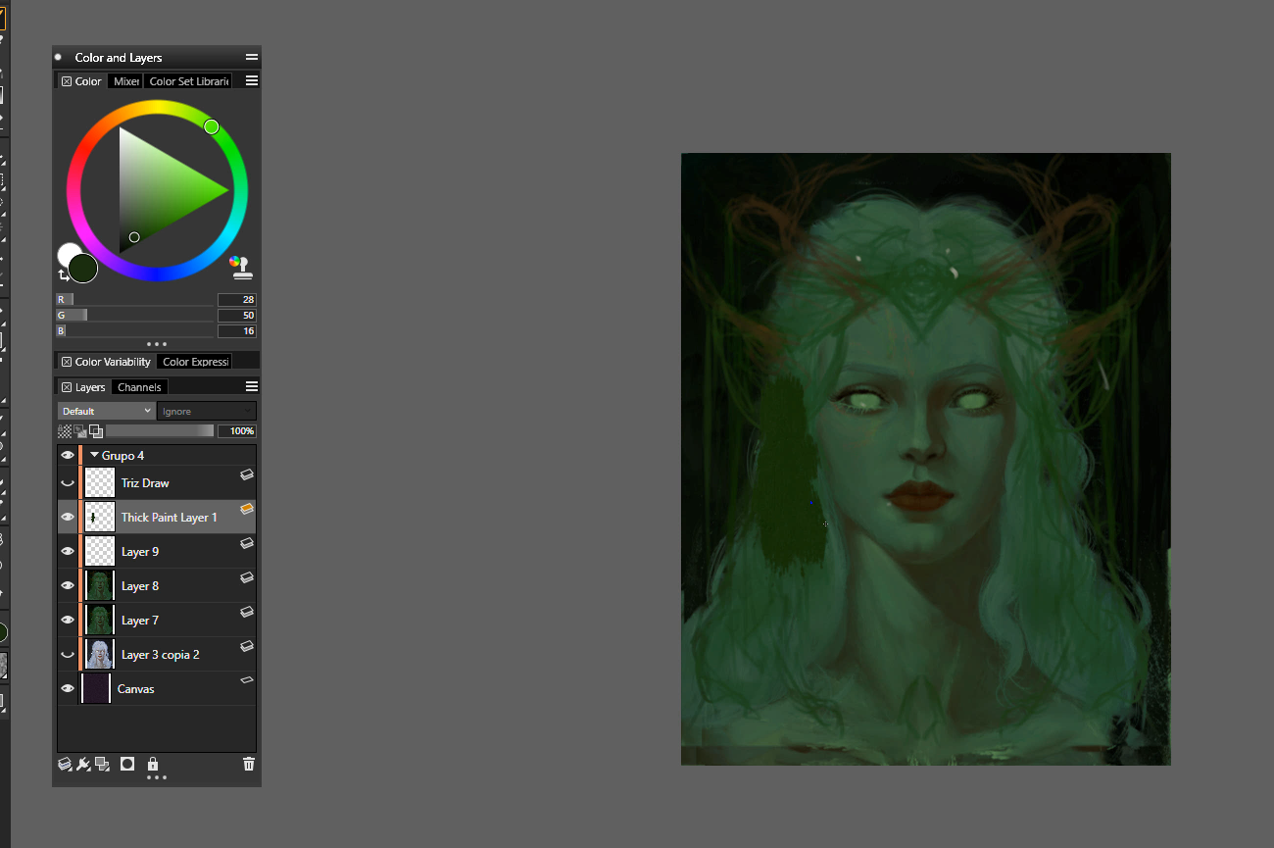Switch to the Mixer tab
Image resolution: width=1274 pixels, height=848 pixels.
tap(126, 81)
